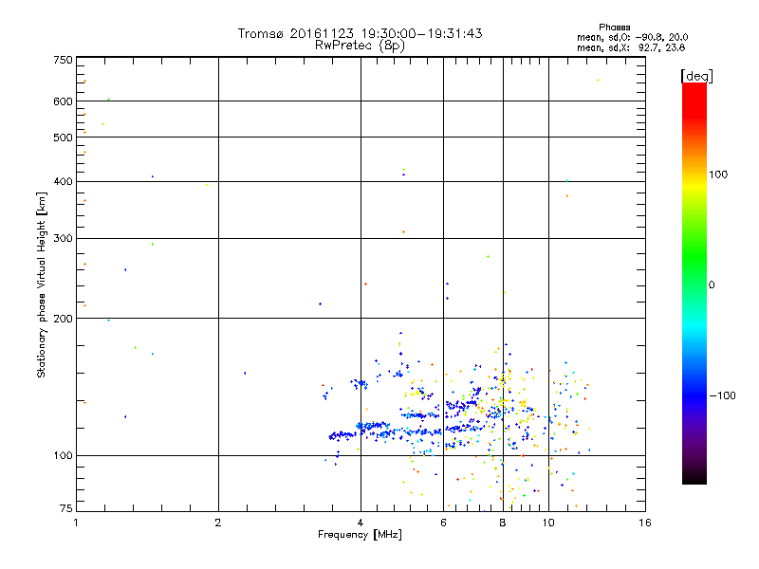Click the x-axis label '6'
This screenshot has width=759, height=569.
pyautogui.click(x=443, y=523)
